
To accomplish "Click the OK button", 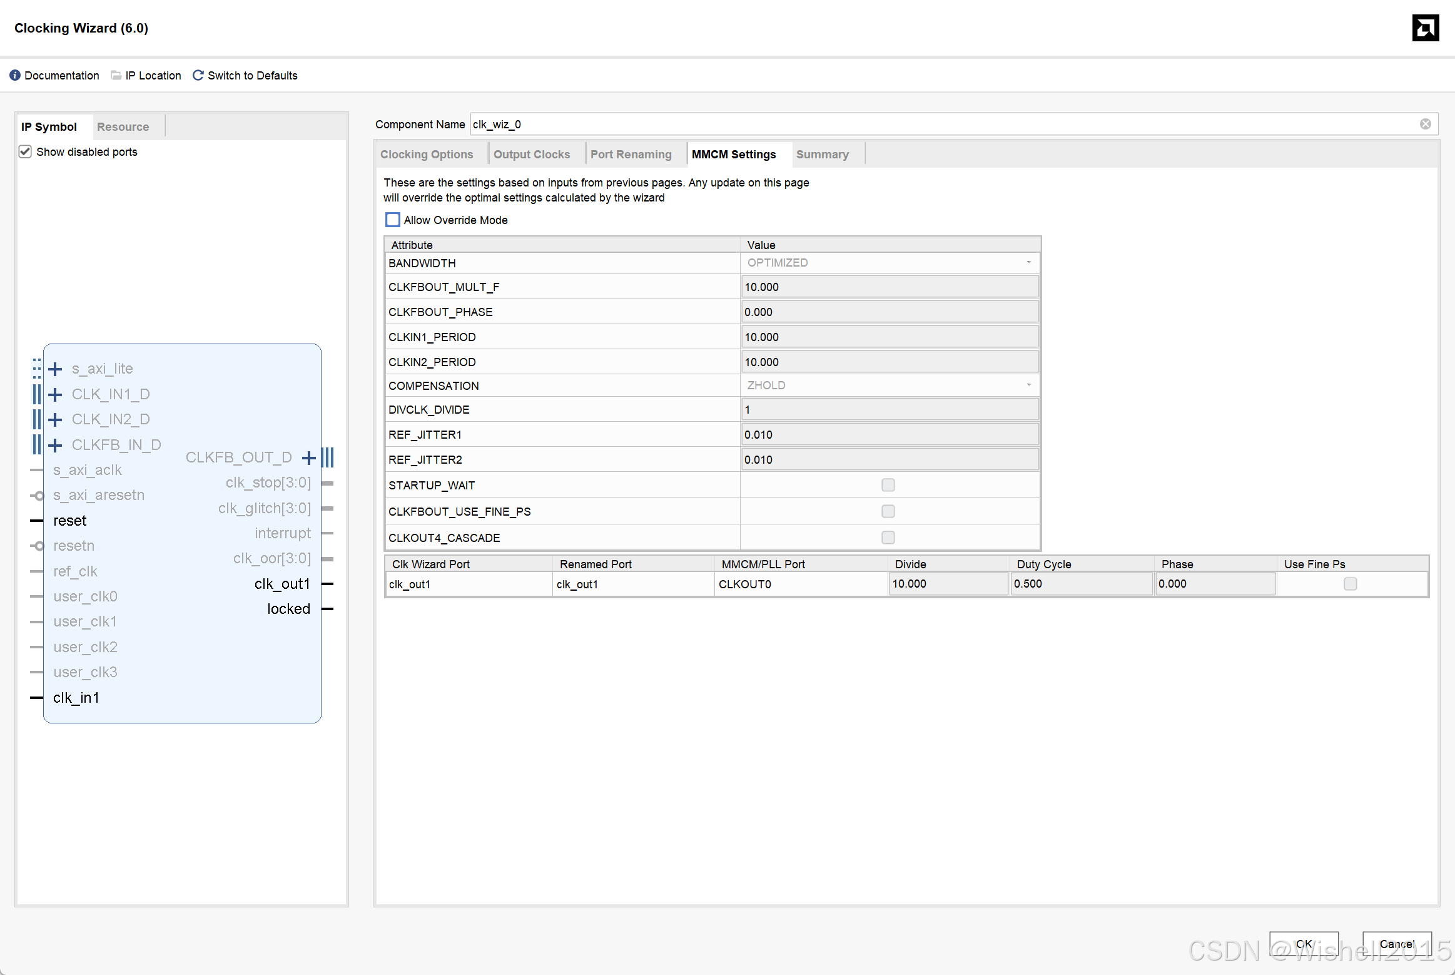I will point(1303,944).
